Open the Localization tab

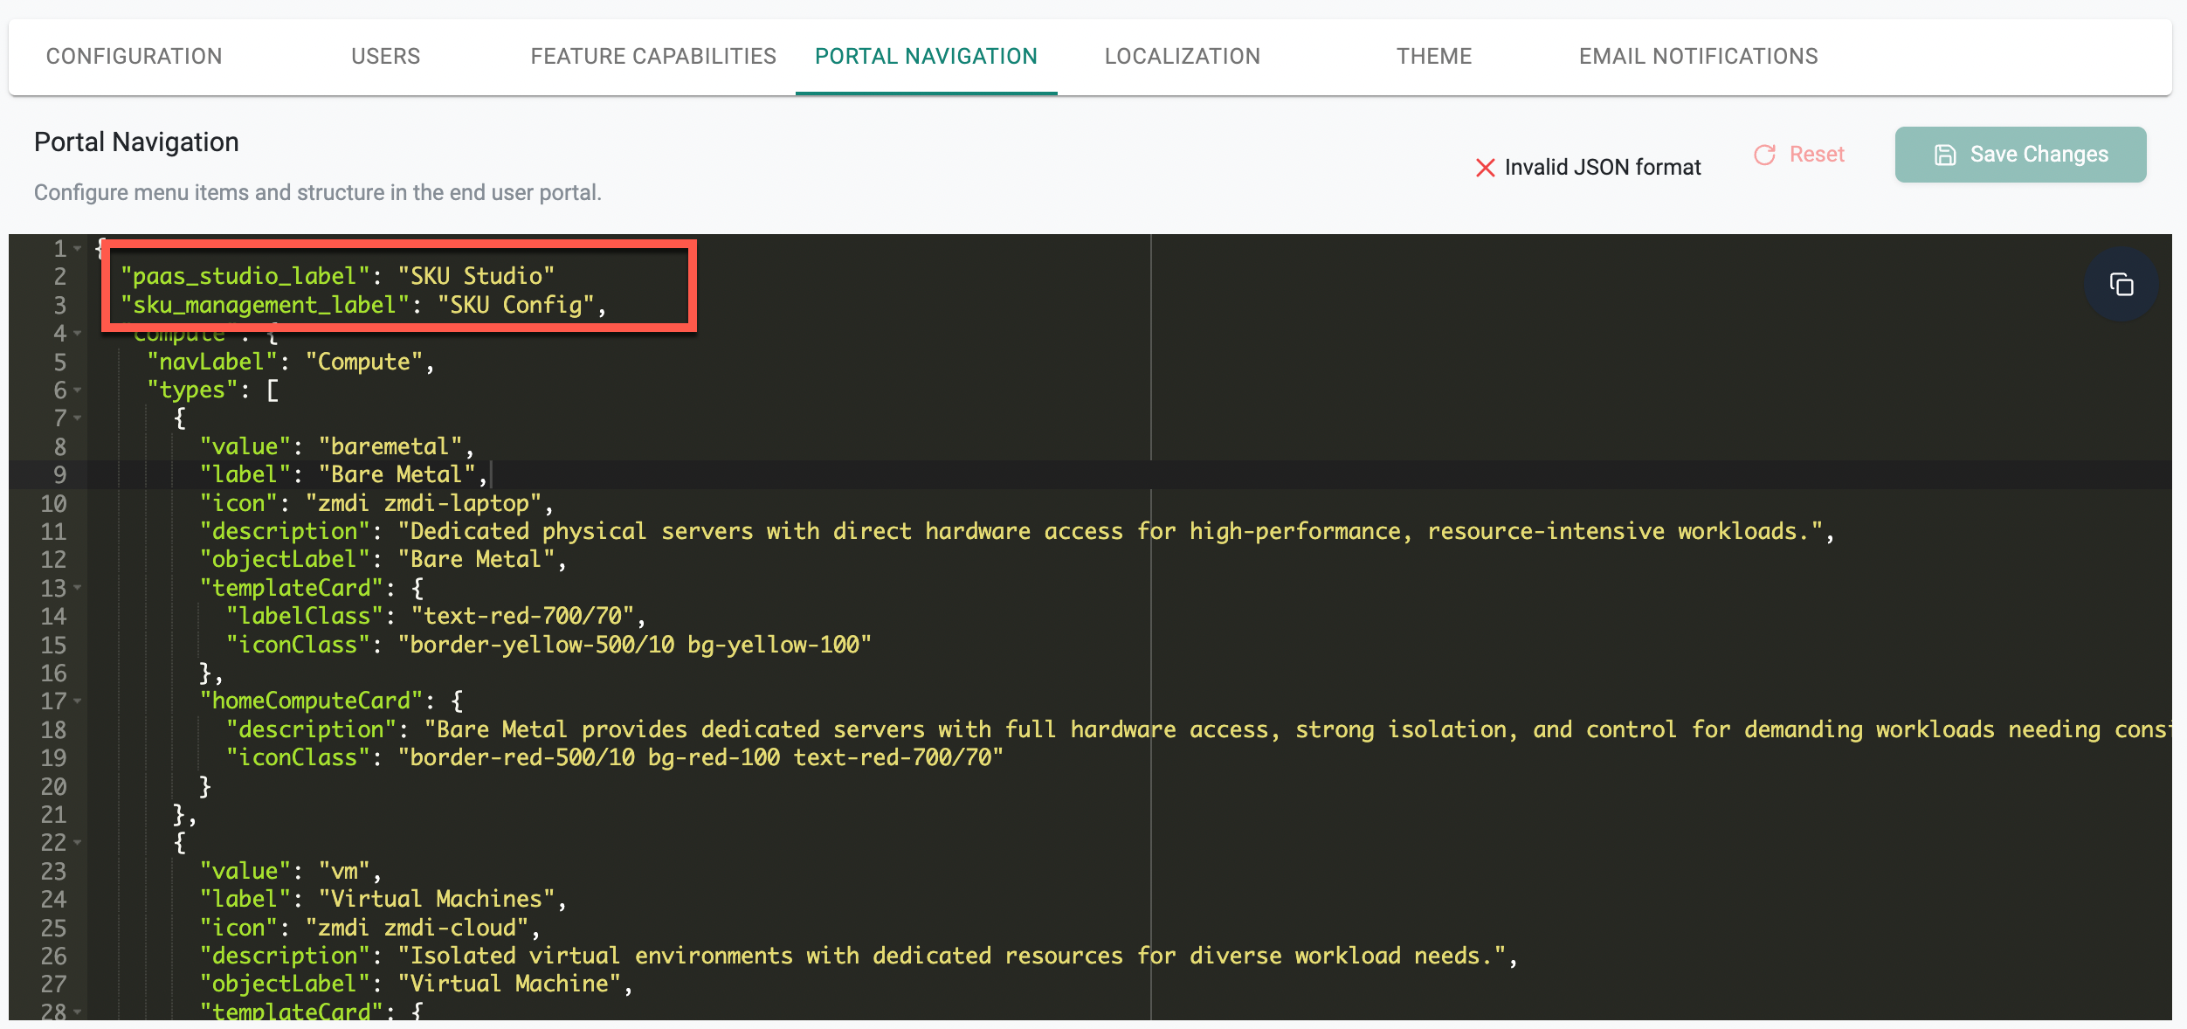[1182, 57]
